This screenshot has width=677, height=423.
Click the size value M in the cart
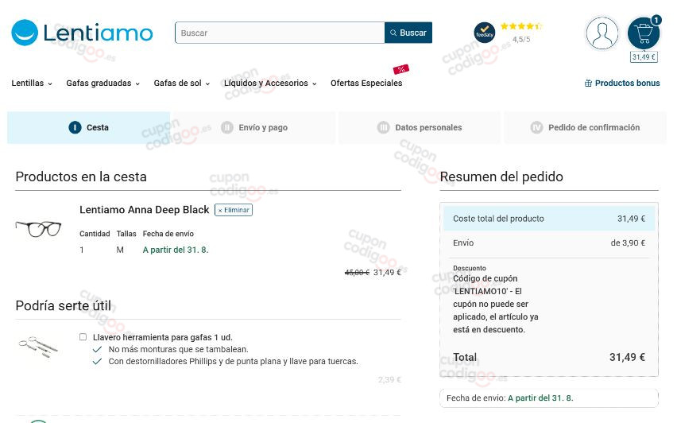pos(120,250)
